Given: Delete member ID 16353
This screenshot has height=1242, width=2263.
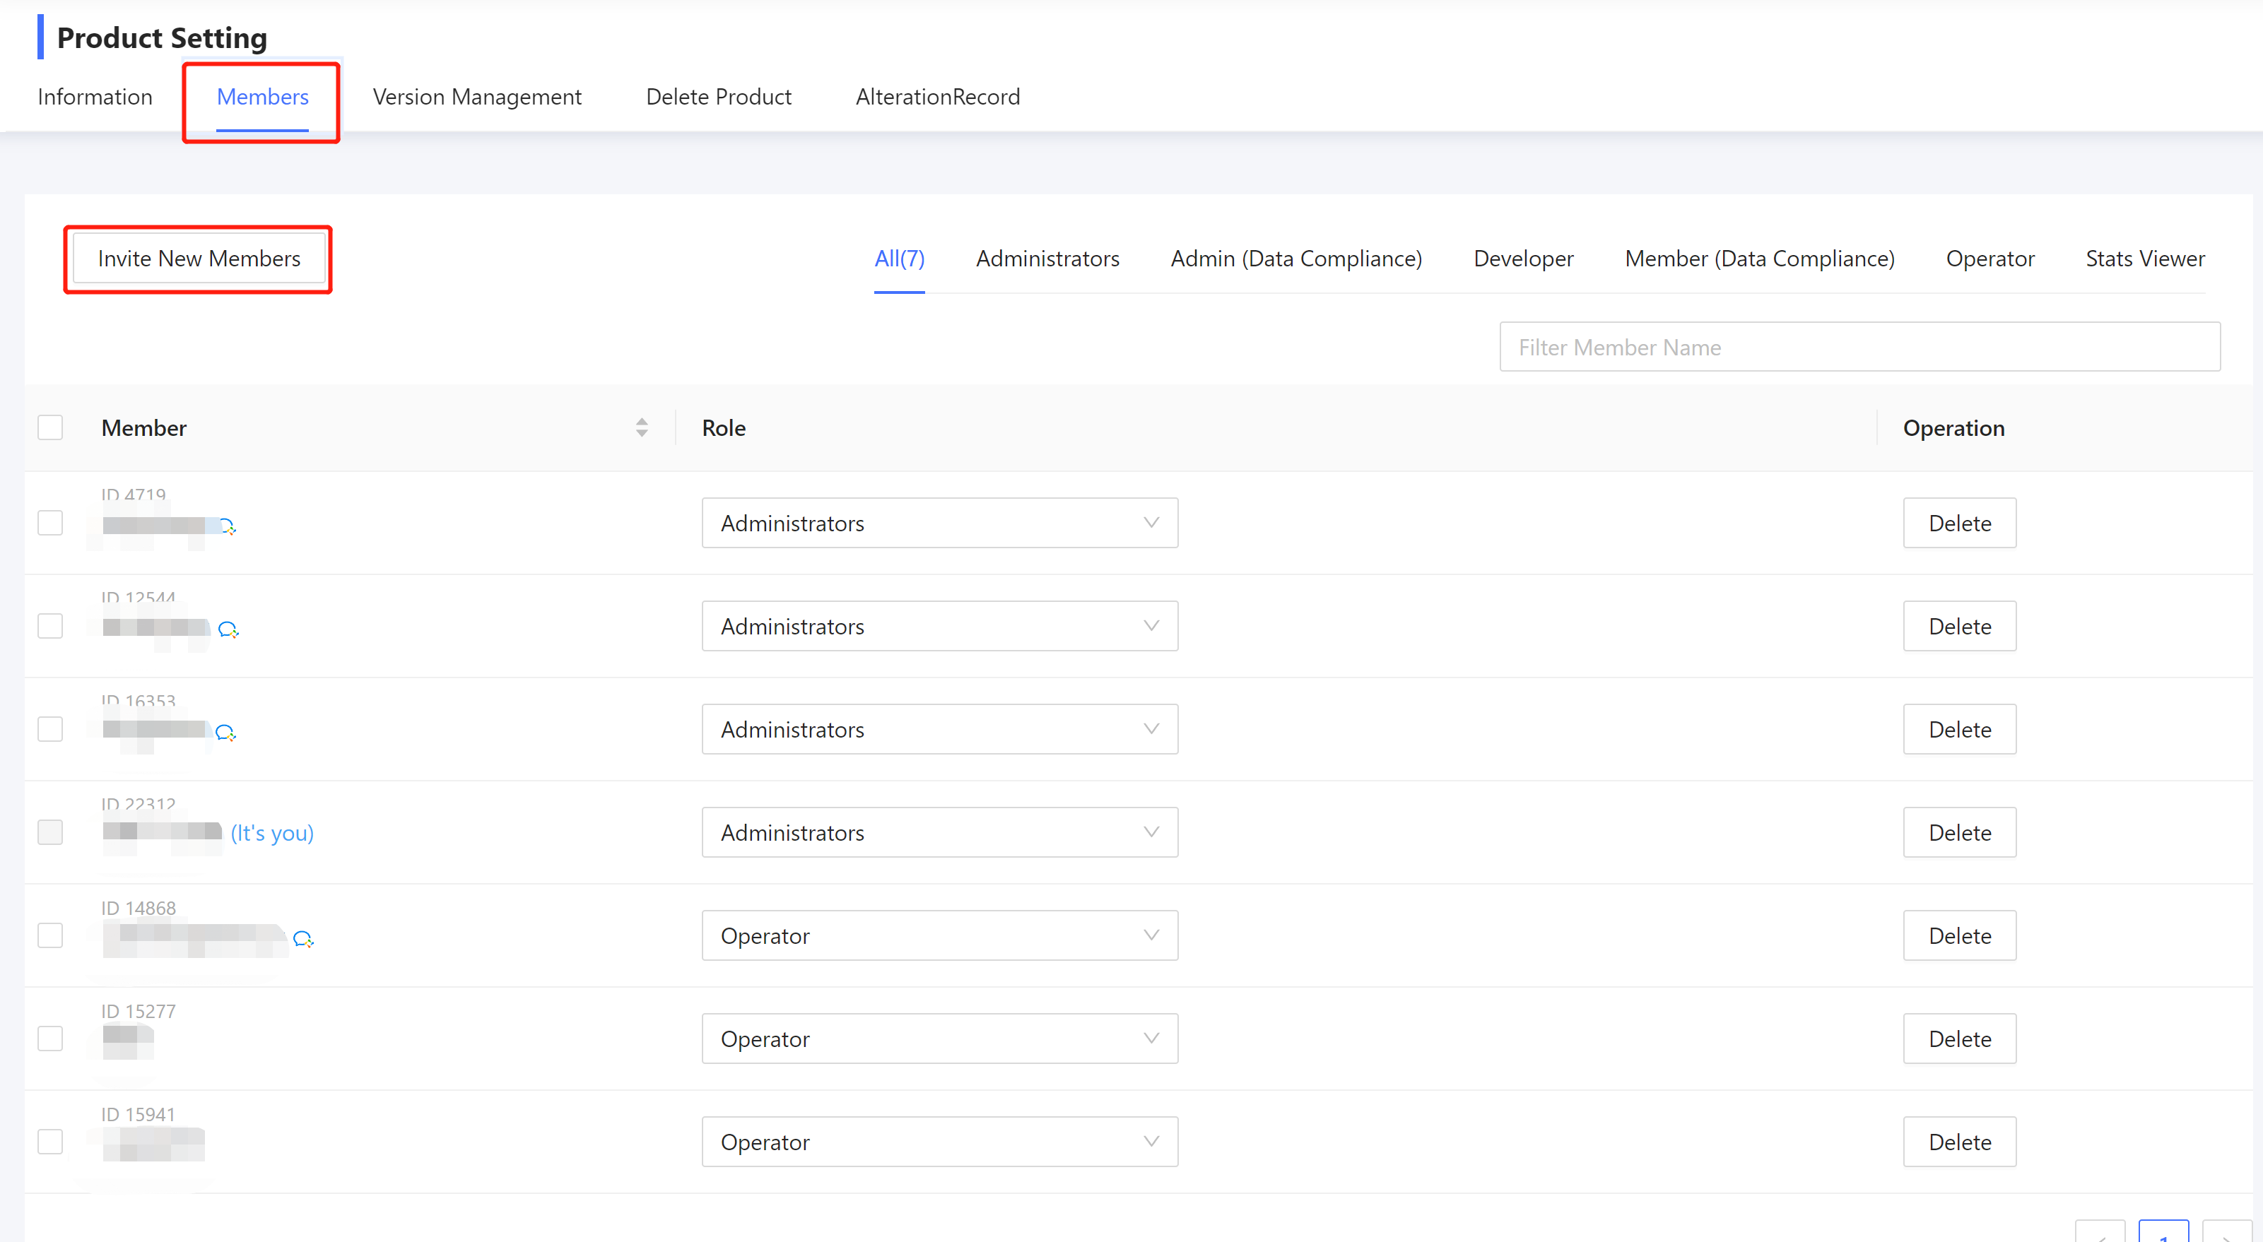Looking at the screenshot, I should pyautogui.click(x=1959, y=729).
